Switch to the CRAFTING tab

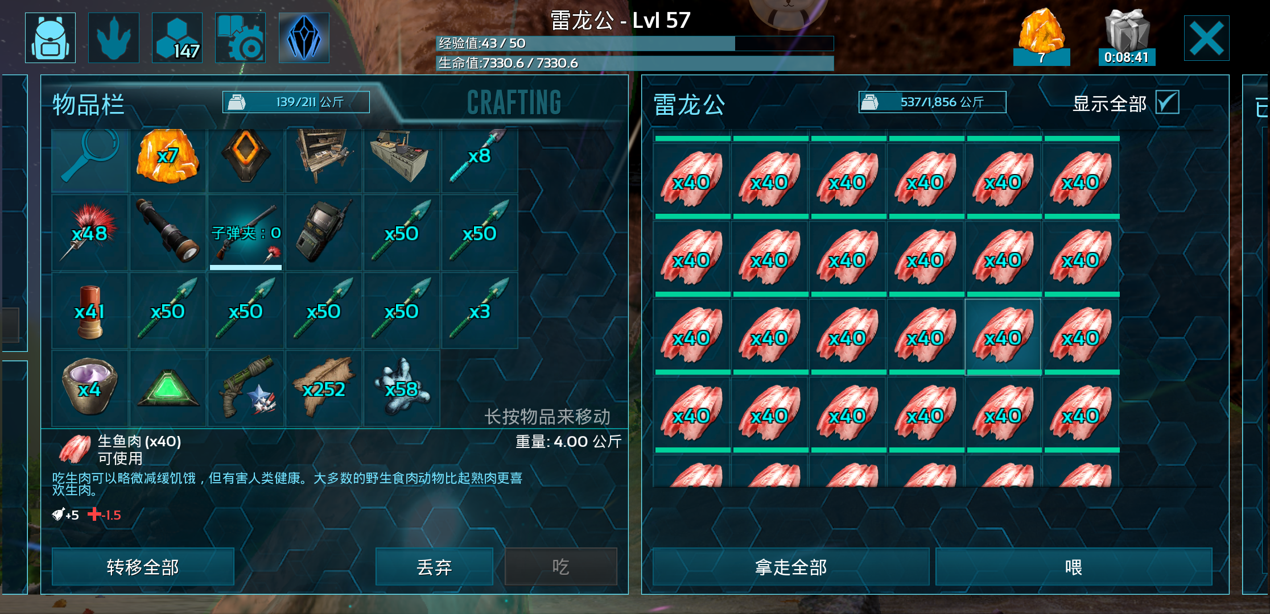(514, 102)
